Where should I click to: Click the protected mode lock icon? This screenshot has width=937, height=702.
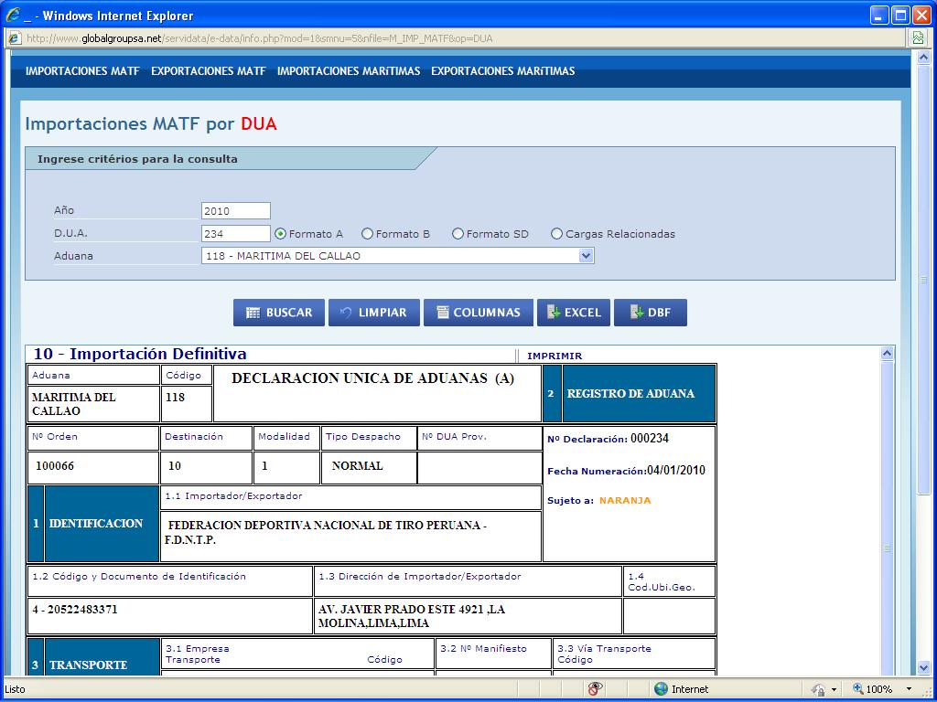(817, 689)
